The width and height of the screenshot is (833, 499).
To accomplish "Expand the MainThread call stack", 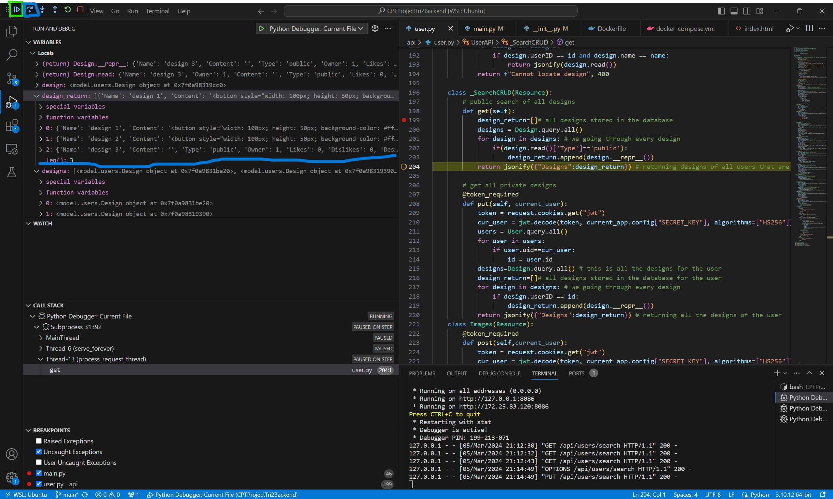I will tap(41, 338).
